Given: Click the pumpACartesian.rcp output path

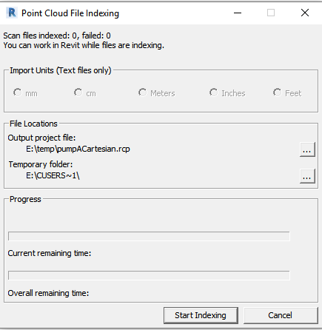Looking at the screenshot, I should [78, 149].
